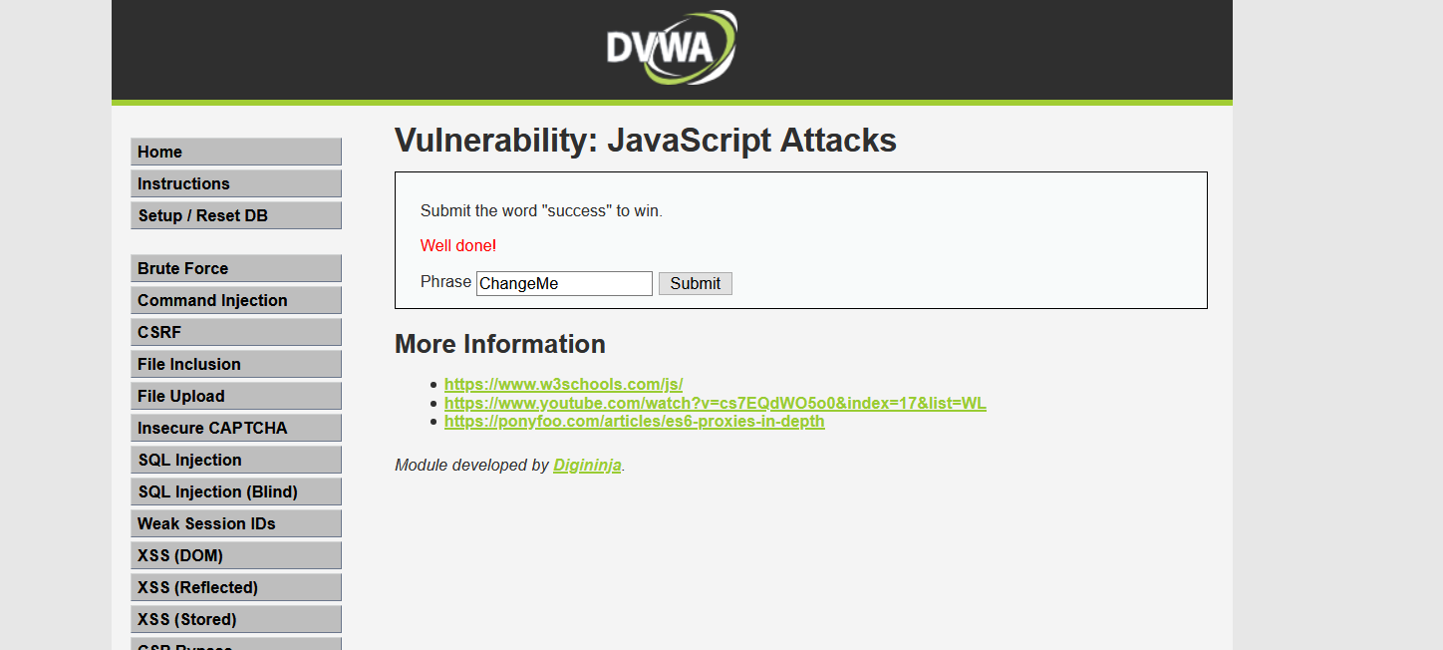
Task: Navigate to XSS (Reflected)
Action: tap(235, 587)
